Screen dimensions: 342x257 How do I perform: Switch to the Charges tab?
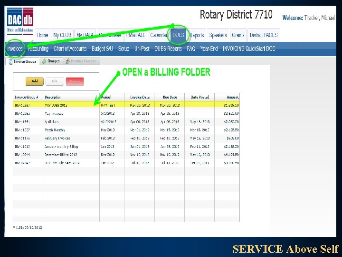point(51,61)
